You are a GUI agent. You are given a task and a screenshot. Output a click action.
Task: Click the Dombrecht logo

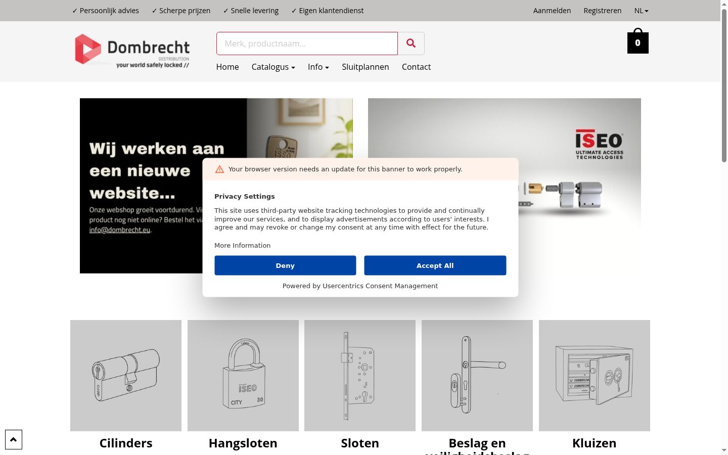132,50
